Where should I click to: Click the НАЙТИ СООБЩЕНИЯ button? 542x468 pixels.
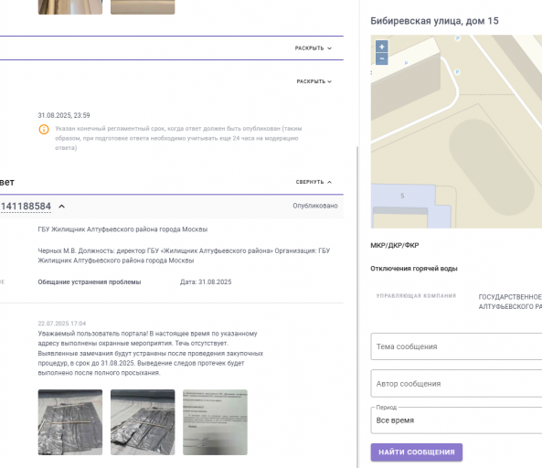point(417,452)
